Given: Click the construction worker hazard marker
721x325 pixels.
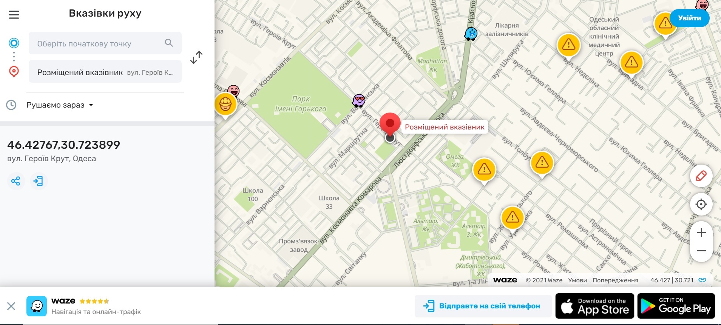Looking at the screenshot, I should (225, 104).
